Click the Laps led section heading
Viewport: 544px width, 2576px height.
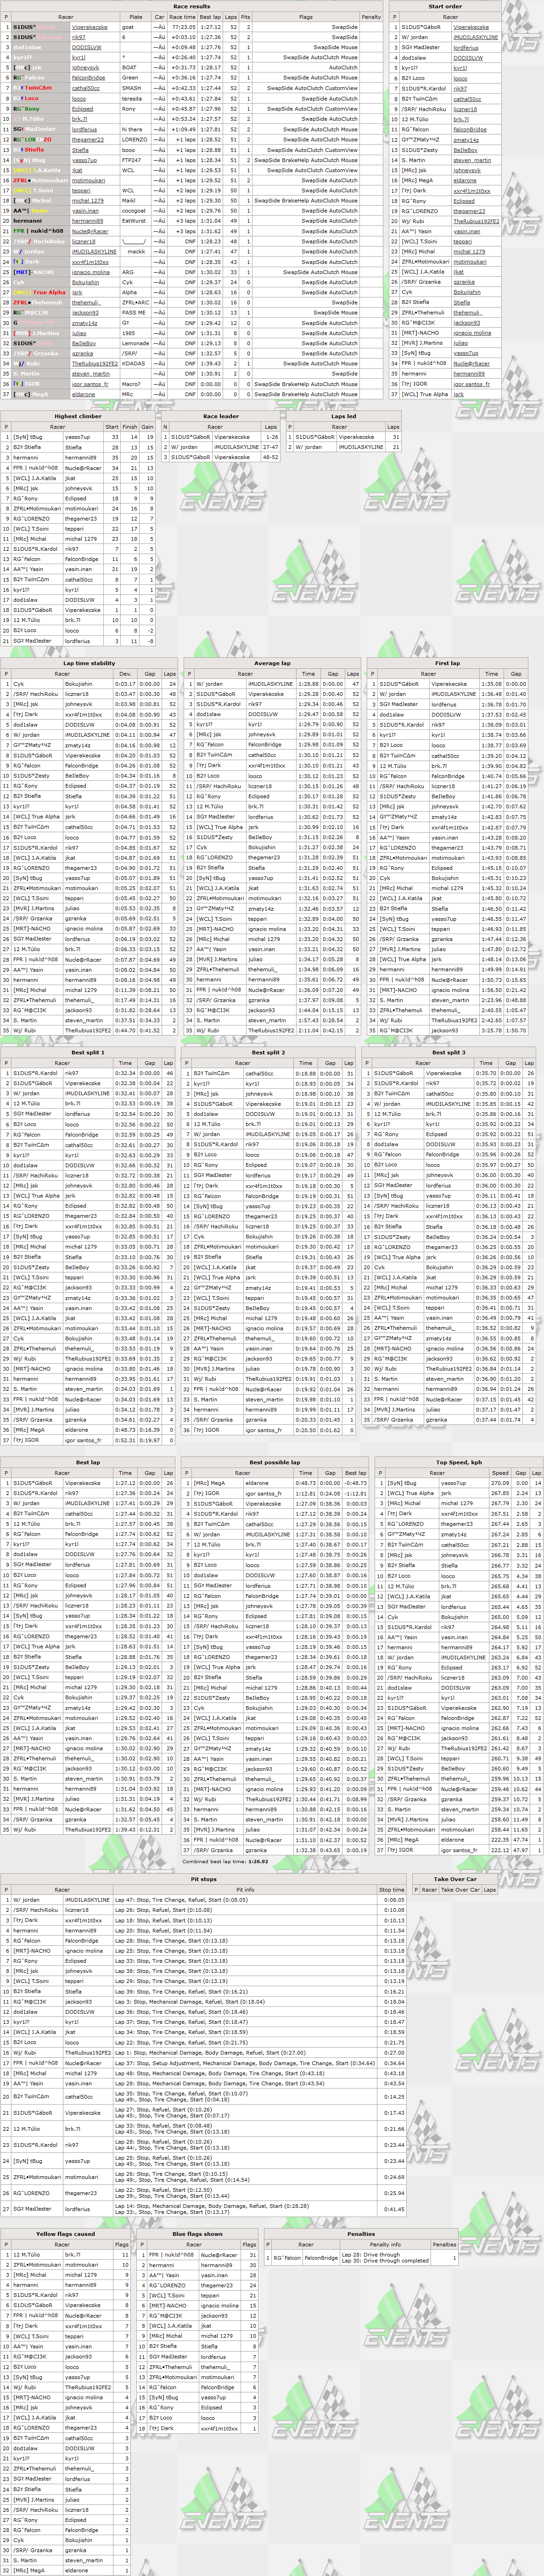point(344,416)
